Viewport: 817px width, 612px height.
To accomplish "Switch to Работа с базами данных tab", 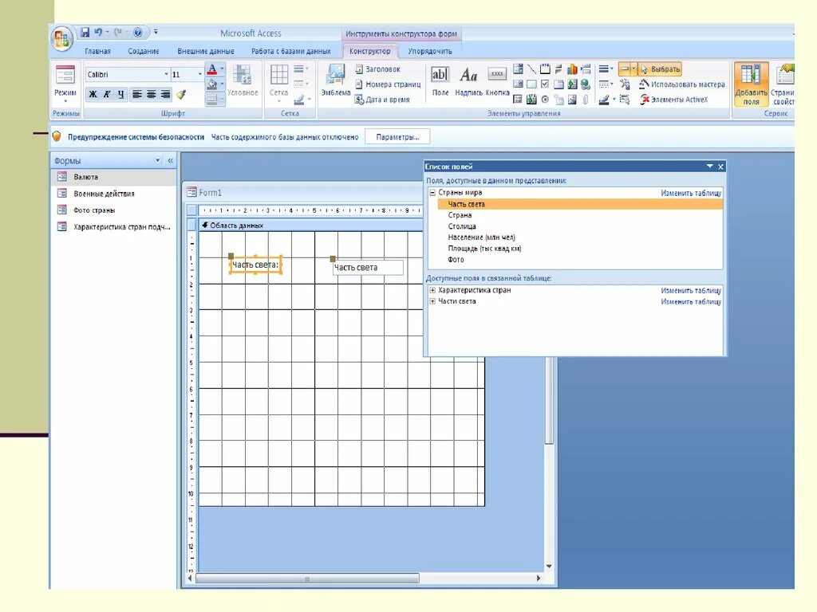I will 290,51.
